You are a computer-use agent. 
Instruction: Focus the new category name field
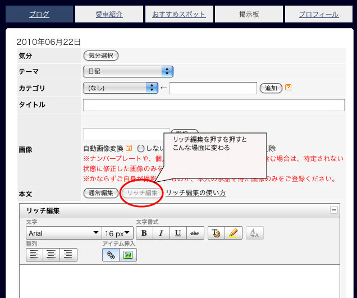(213, 88)
